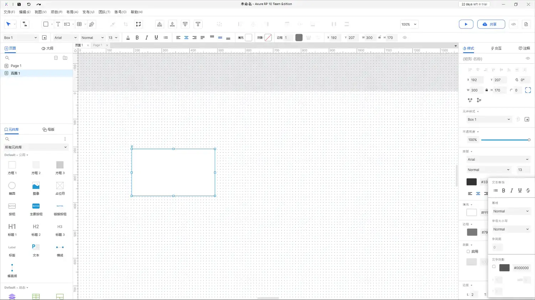The image size is (535, 300).
Task: Toggle the 文字阴影 text shadow checkbox
Action: 494,267
